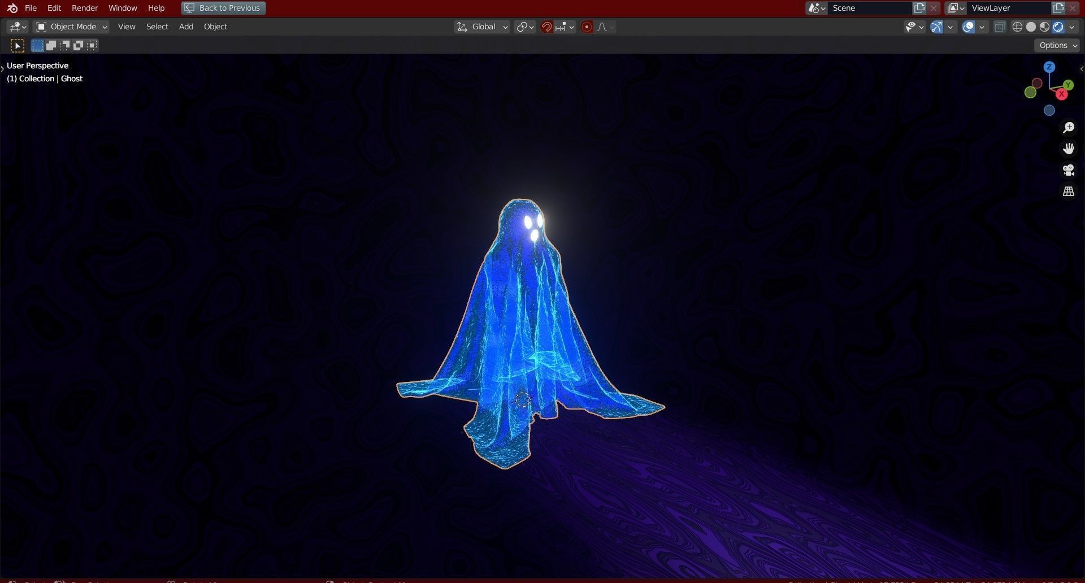Select the Select Box tool icon
This screenshot has height=583, width=1085.
18,46
